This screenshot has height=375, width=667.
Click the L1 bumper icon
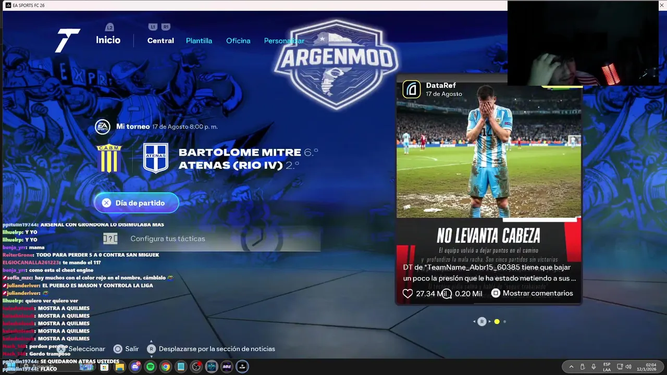153,27
